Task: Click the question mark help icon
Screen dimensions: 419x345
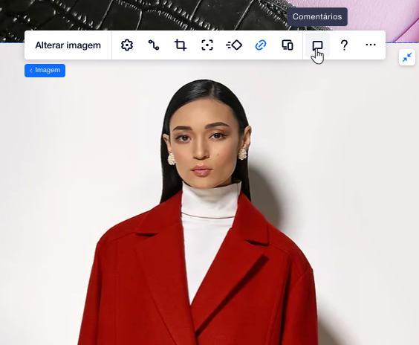Action: click(344, 45)
